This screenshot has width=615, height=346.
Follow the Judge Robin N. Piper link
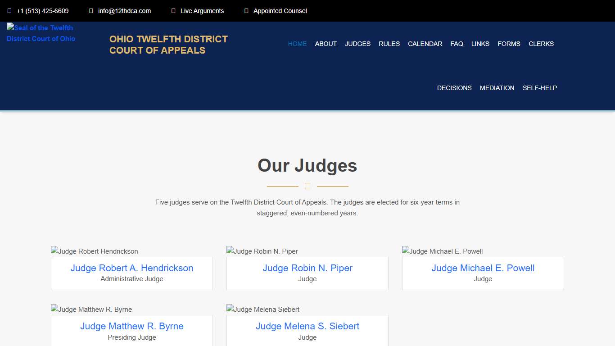click(307, 268)
